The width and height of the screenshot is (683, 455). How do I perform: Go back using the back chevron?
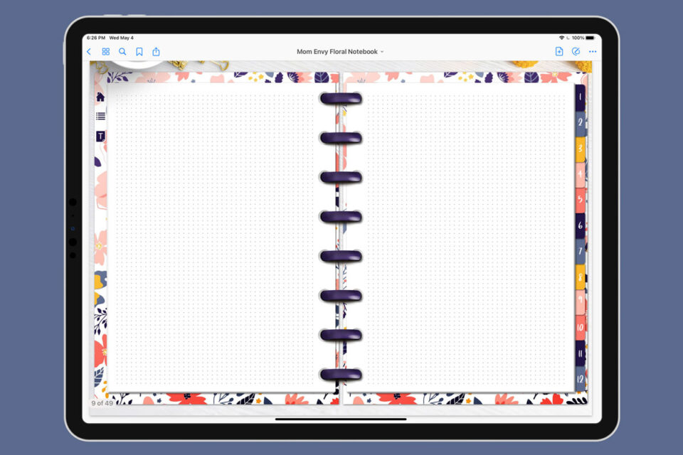pos(88,51)
